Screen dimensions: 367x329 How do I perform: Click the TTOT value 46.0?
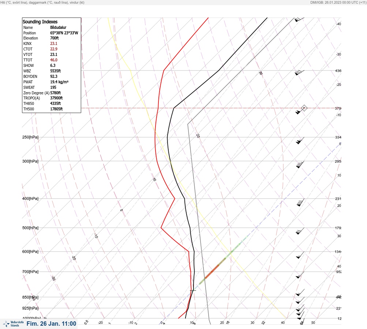pyautogui.click(x=53, y=60)
